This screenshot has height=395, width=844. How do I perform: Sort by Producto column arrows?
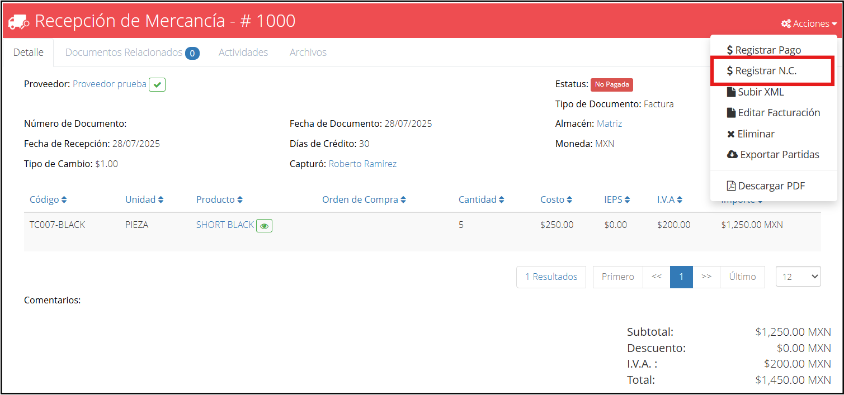pos(240,199)
